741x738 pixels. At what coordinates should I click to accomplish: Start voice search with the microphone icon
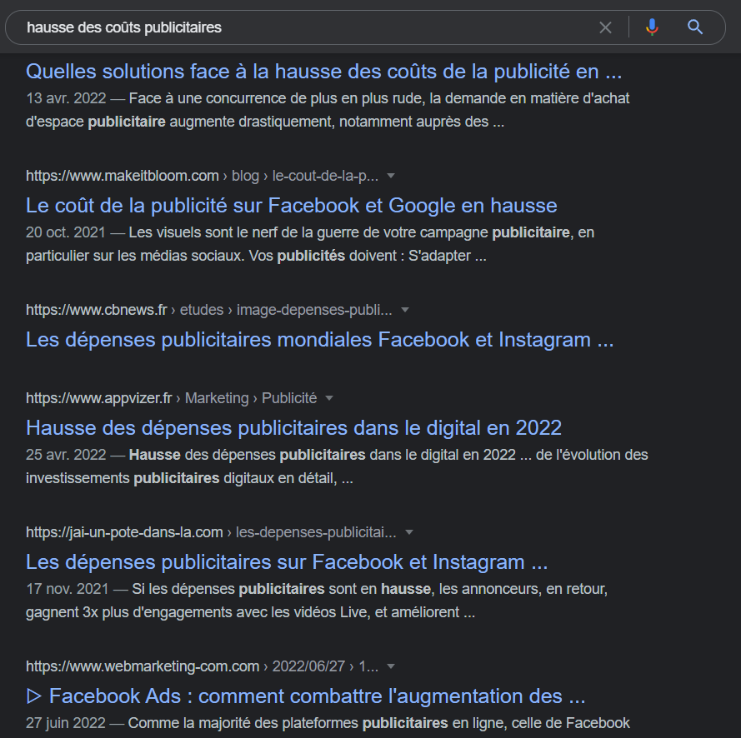[x=652, y=27]
